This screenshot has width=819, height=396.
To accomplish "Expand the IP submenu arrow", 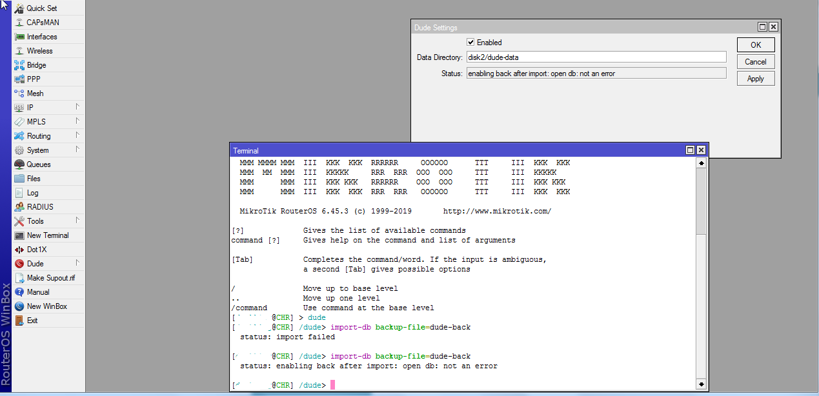I will [x=77, y=107].
